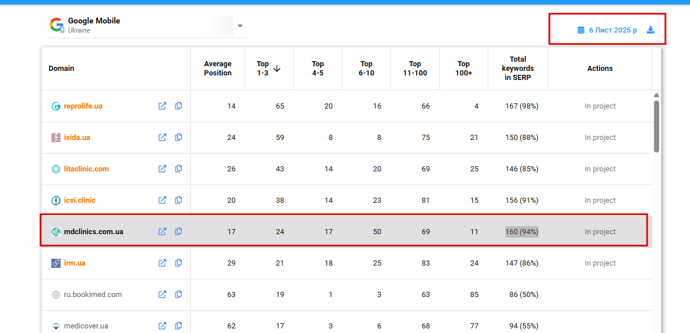Screen dimensions: 690x333
Task: Open icsi.clinic external link icon
Action: click(162, 200)
